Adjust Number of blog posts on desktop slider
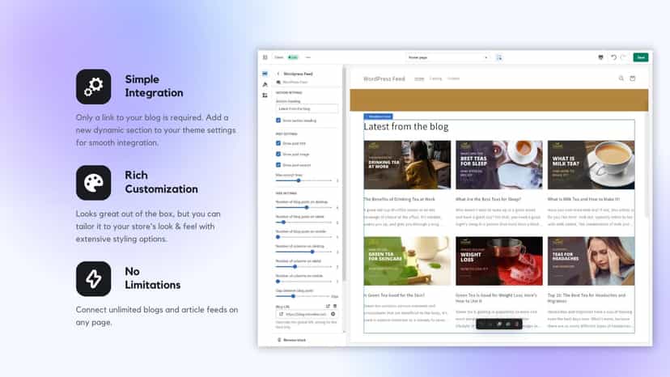This screenshot has height=377, width=670. point(303,207)
